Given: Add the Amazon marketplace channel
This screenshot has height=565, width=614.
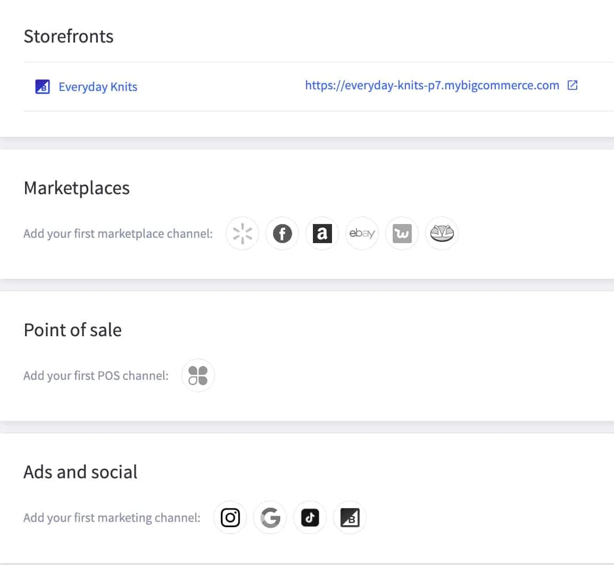Looking at the screenshot, I should [322, 234].
